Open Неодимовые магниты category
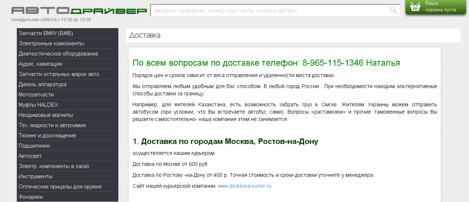This screenshot has width=469, height=202. [x=68, y=115]
